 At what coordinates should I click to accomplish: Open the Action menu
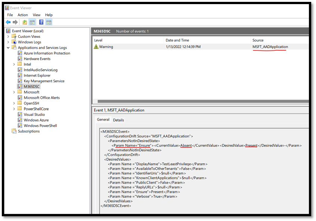23,15
